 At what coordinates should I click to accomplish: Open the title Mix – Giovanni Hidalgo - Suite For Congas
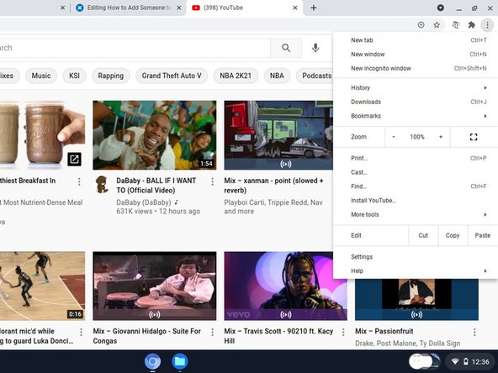147,336
